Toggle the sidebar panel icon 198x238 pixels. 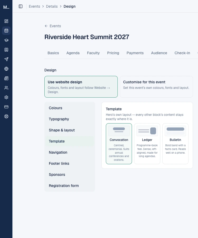21,6
